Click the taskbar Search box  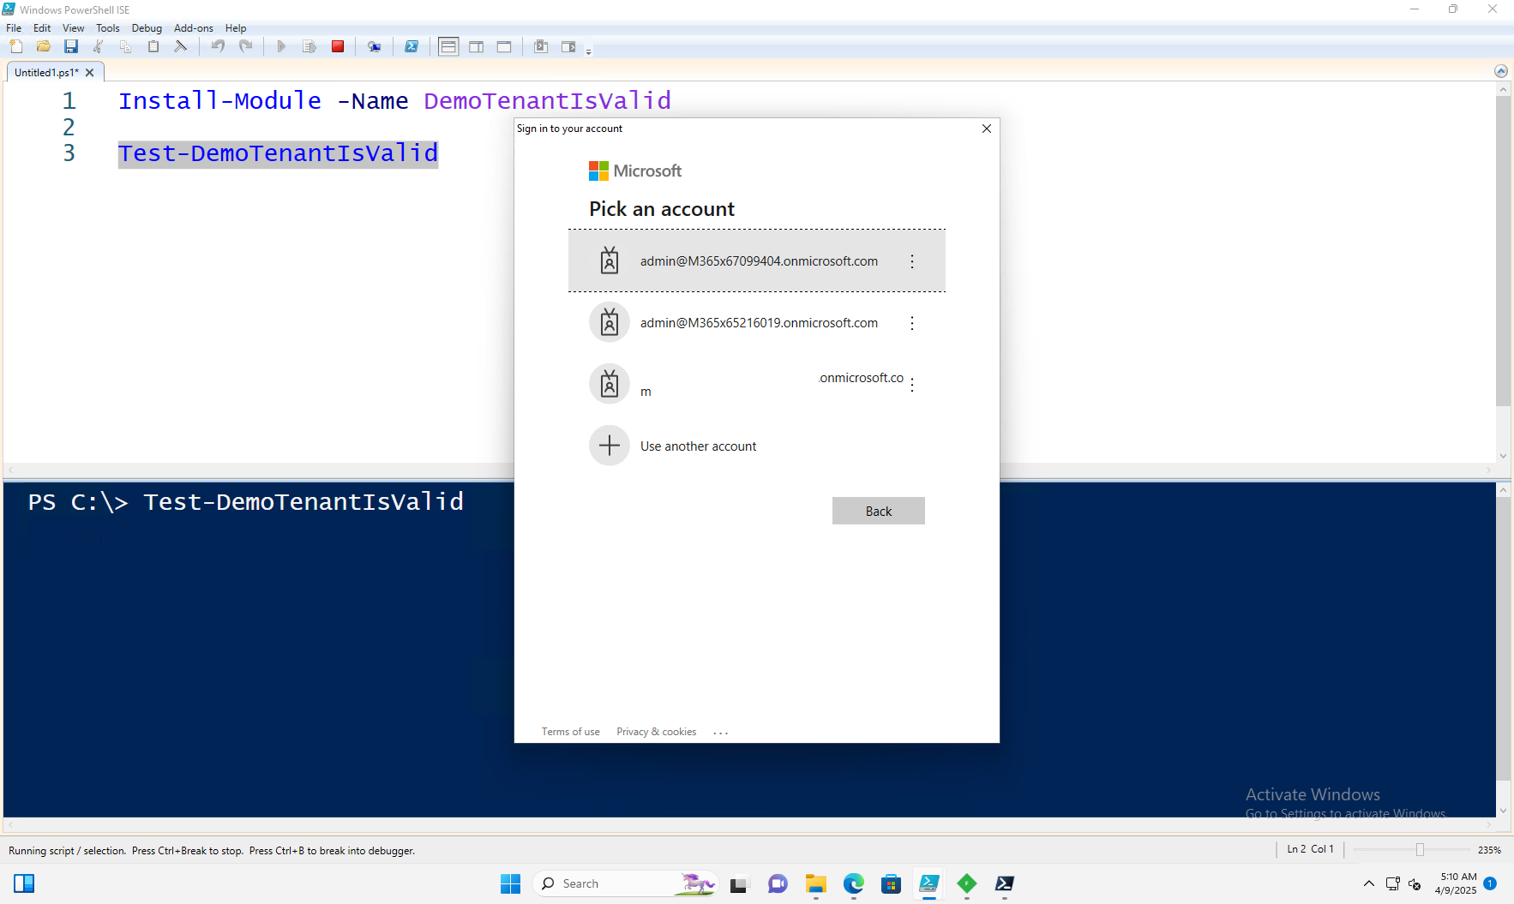(624, 883)
